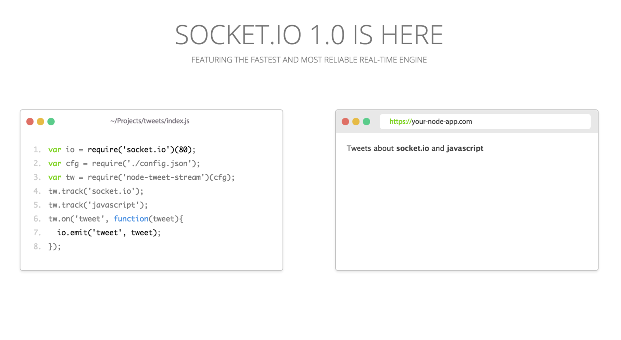The image size is (621, 340).
Task: Select code line 2 requiring config.json
Action: 124,163
